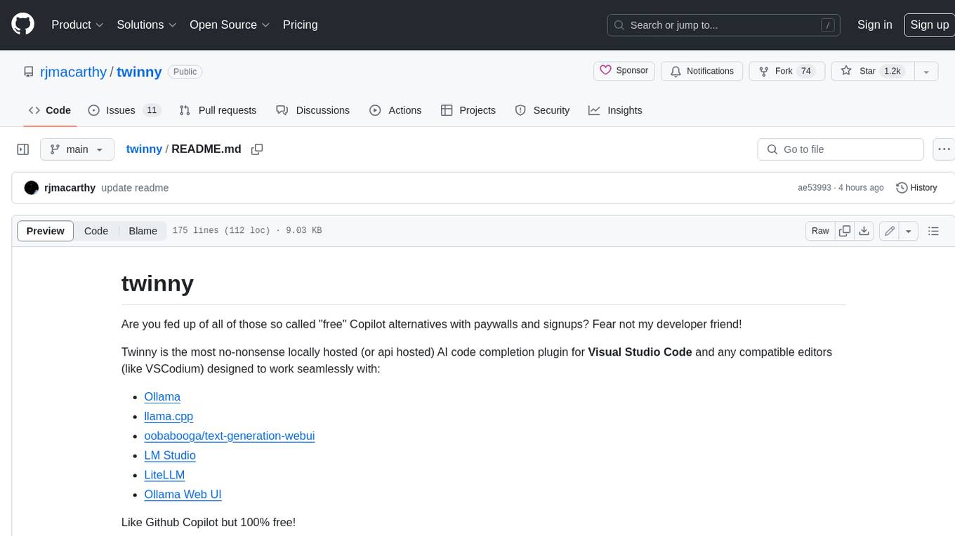Open the Raw file view
The width and height of the screenshot is (955, 536).
[820, 231]
